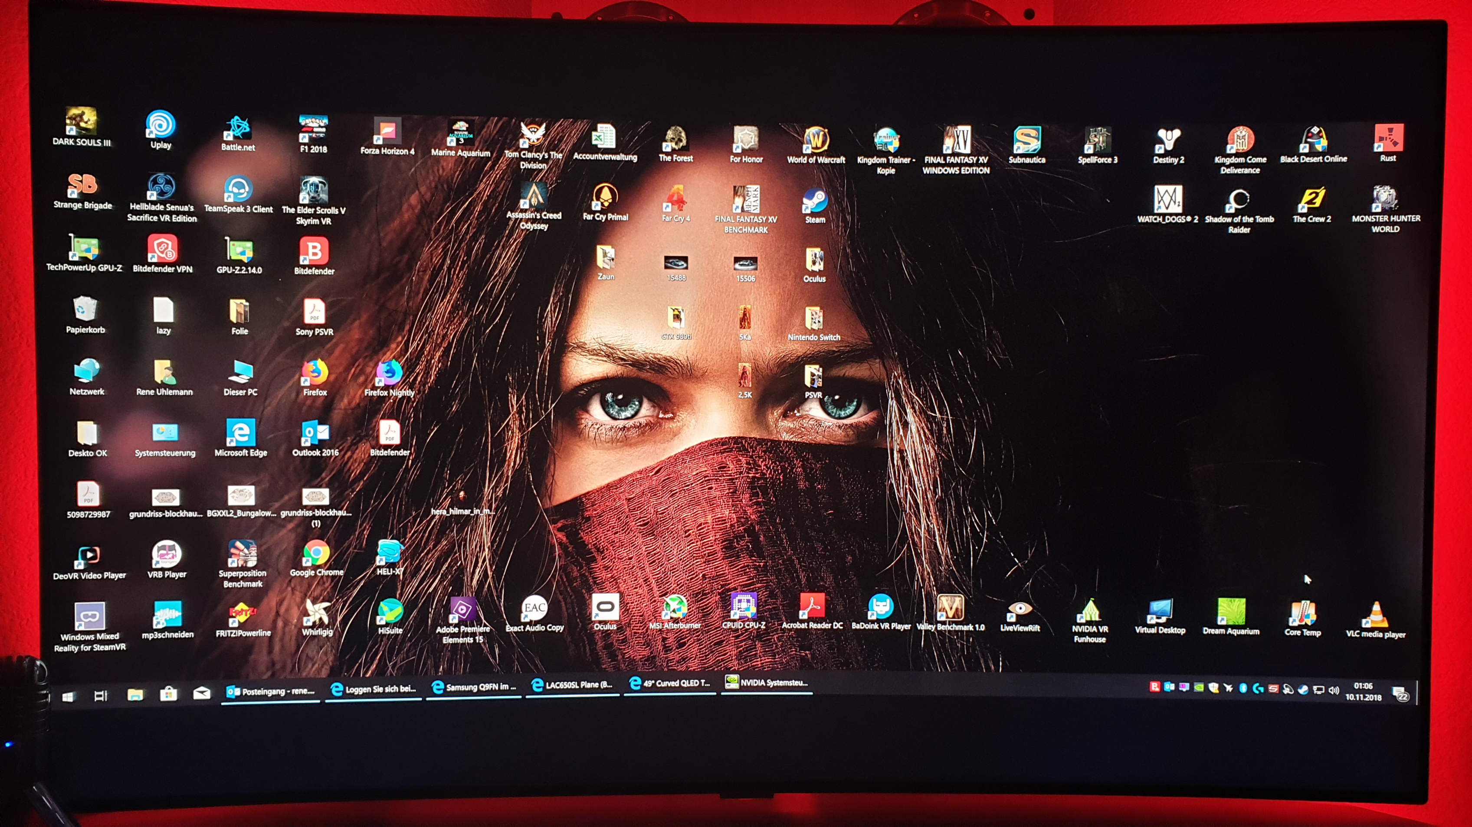Image resolution: width=1472 pixels, height=827 pixels.
Task: Open the Windows Start menu
Action: 69,696
